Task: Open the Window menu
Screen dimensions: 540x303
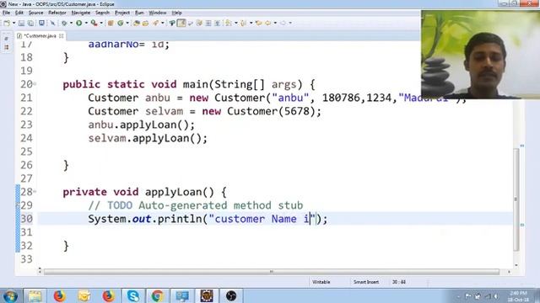Action: click(158, 13)
